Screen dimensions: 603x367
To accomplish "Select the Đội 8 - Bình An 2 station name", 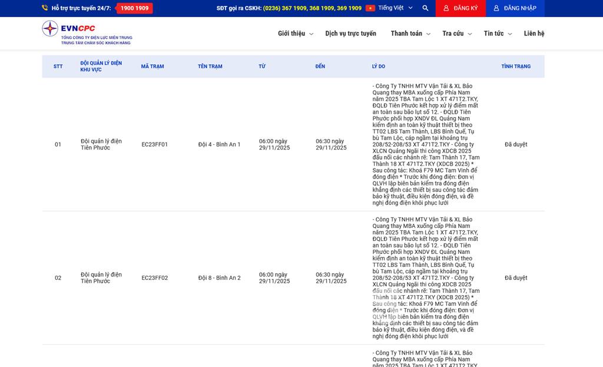I will pyautogui.click(x=219, y=278).
